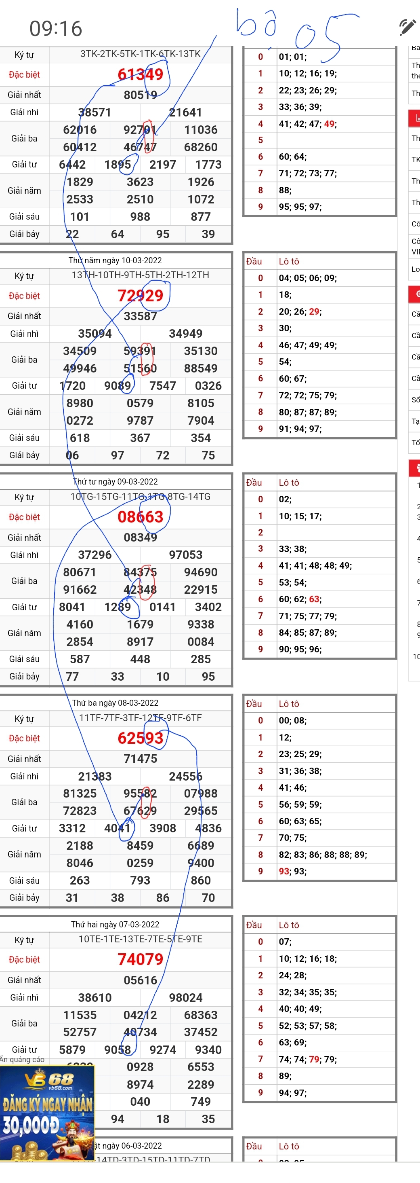
Task: Click the Lô tô header of 10-03 table
Action: coord(289,261)
